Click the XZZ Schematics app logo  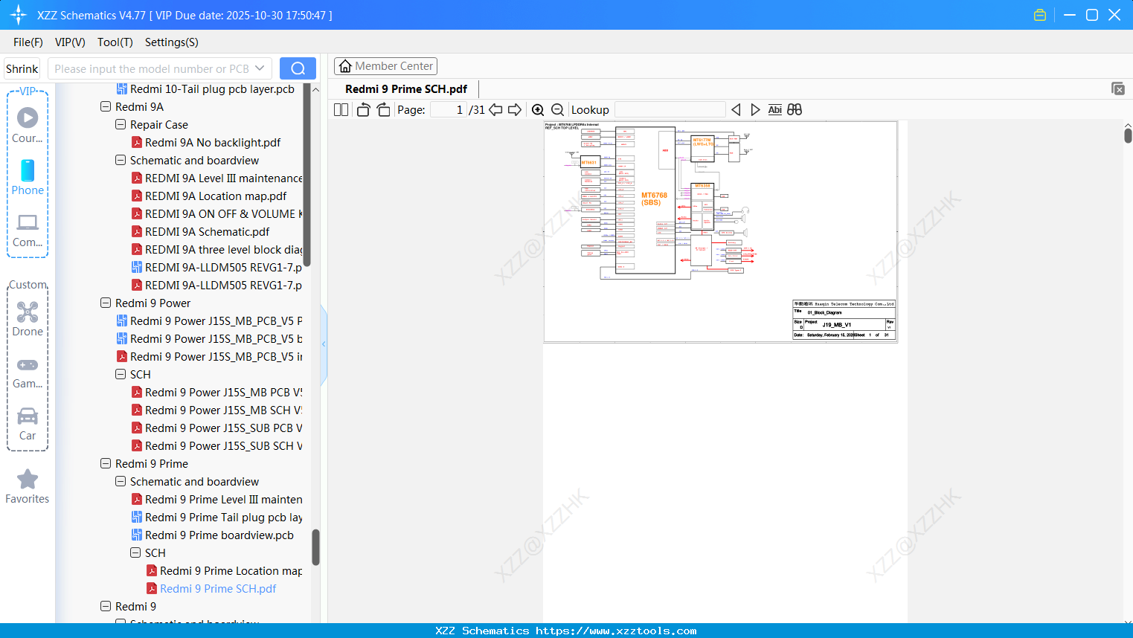coord(19,15)
